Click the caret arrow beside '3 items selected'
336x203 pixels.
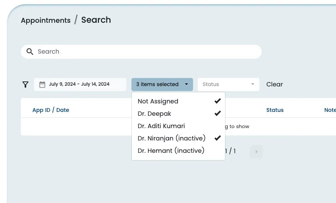click(186, 85)
